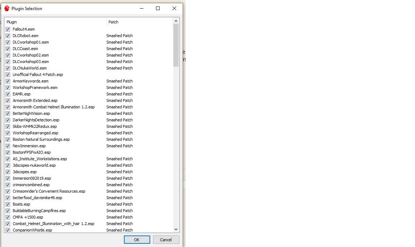Click the red hand icon in title bar
The height and width of the screenshot is (247, 415).
7,9
